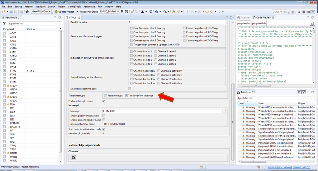The image size is (318, 171).
Task: Click the green and red run icon
Action: click(x=165, y=12)
